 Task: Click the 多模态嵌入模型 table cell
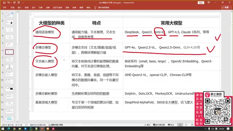click(52, 80)
